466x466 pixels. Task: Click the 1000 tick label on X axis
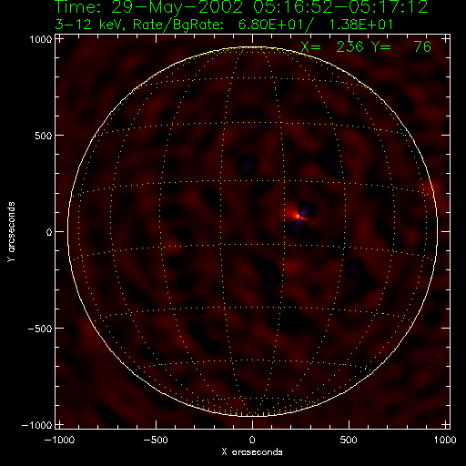445,440
